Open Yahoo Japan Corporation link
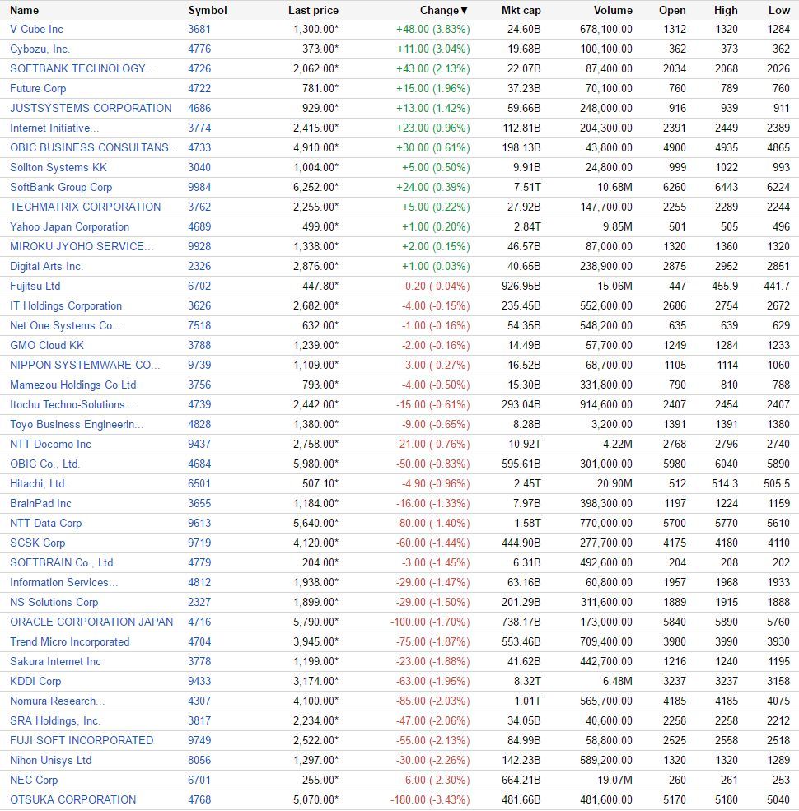 69,227
